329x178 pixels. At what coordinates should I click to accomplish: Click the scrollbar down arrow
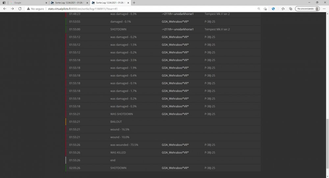coord(327,176)
